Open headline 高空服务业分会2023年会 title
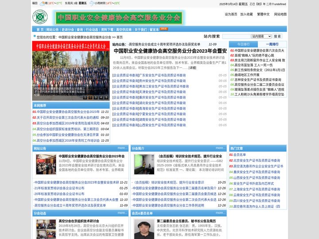Viewport: 319px width, 239px height. pos(170,51)
